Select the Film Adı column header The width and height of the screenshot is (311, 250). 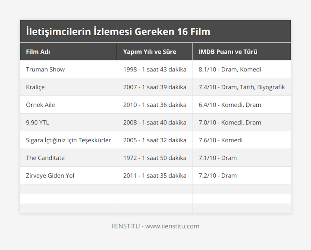pos(38,52)
